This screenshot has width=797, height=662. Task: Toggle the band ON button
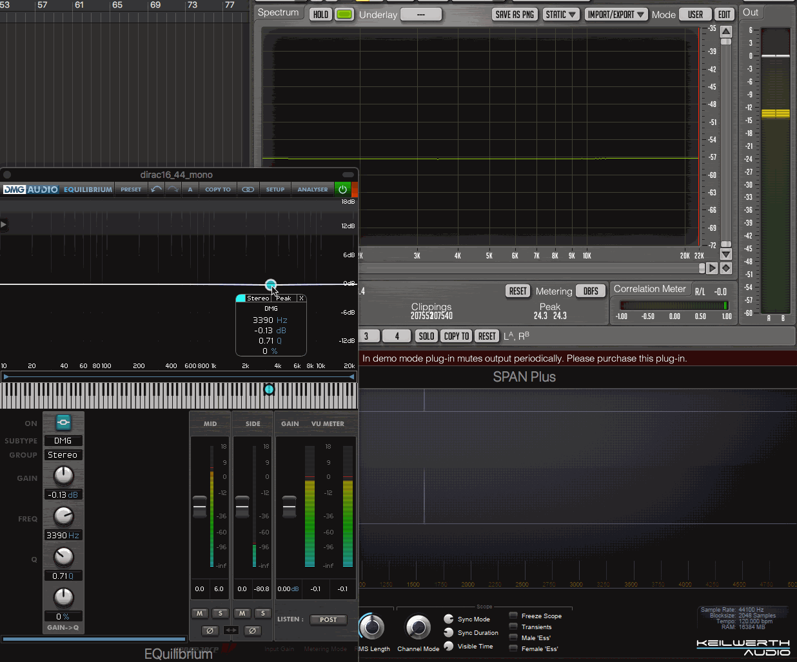[x=63, y=422]
